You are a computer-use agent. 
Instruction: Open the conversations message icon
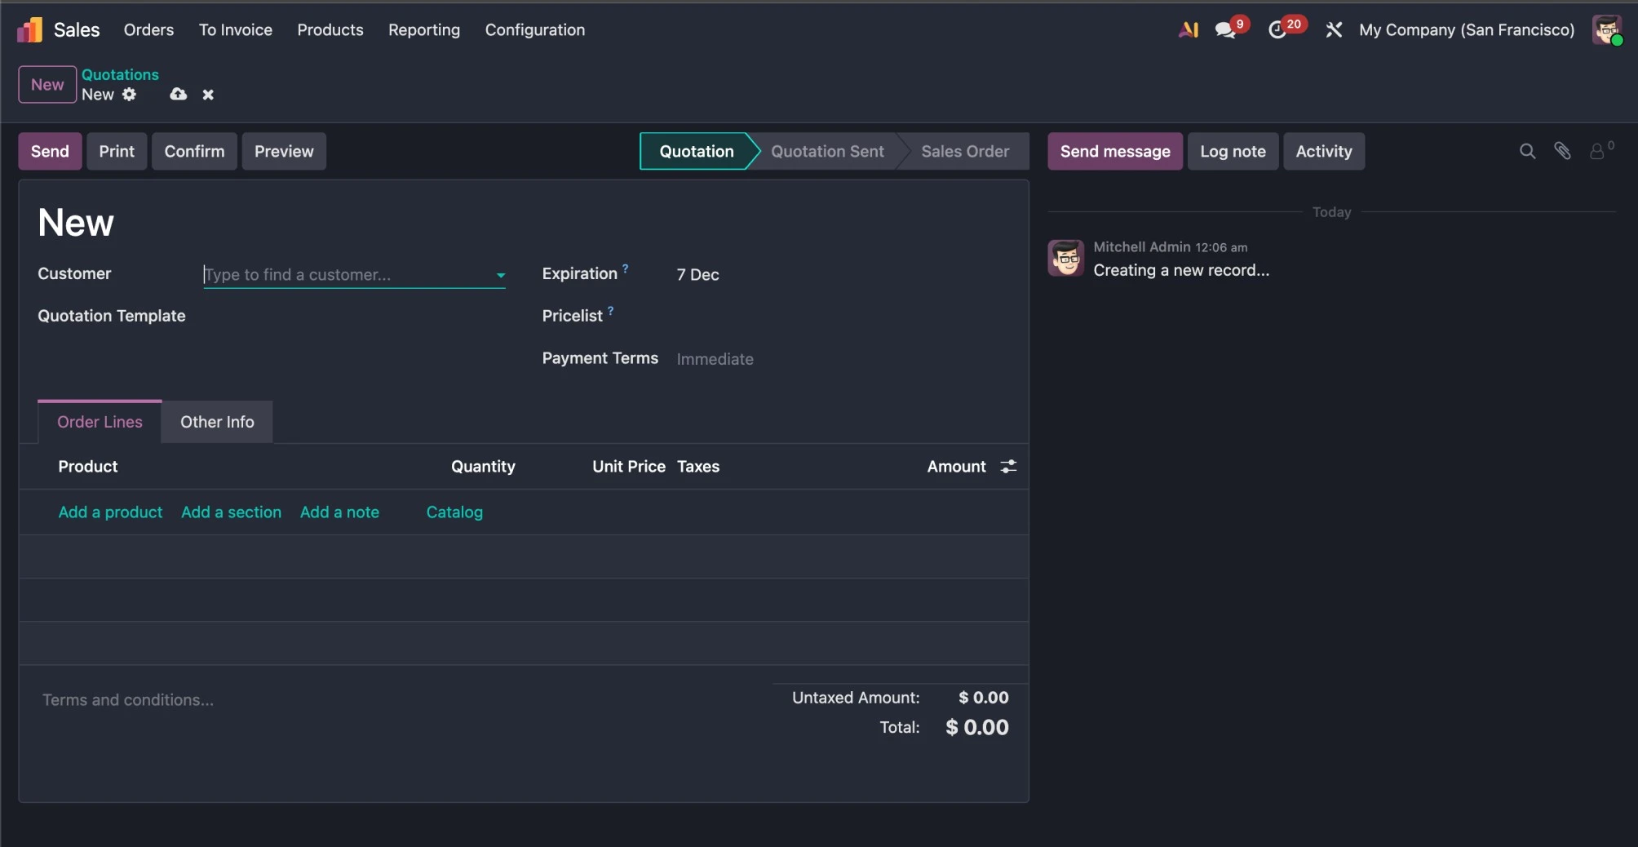click(x=1224, y=30)
